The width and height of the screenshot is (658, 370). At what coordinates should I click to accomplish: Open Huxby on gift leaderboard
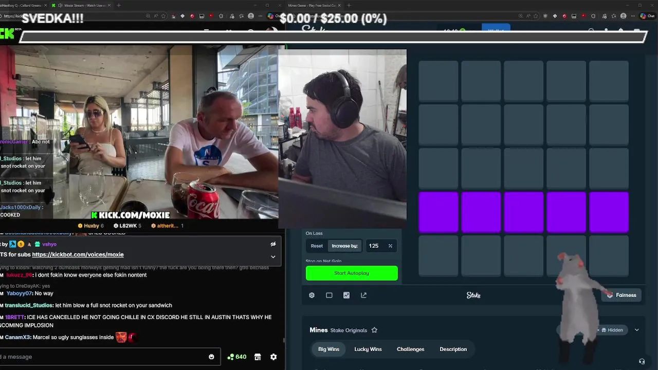click(x=90, y=226)
